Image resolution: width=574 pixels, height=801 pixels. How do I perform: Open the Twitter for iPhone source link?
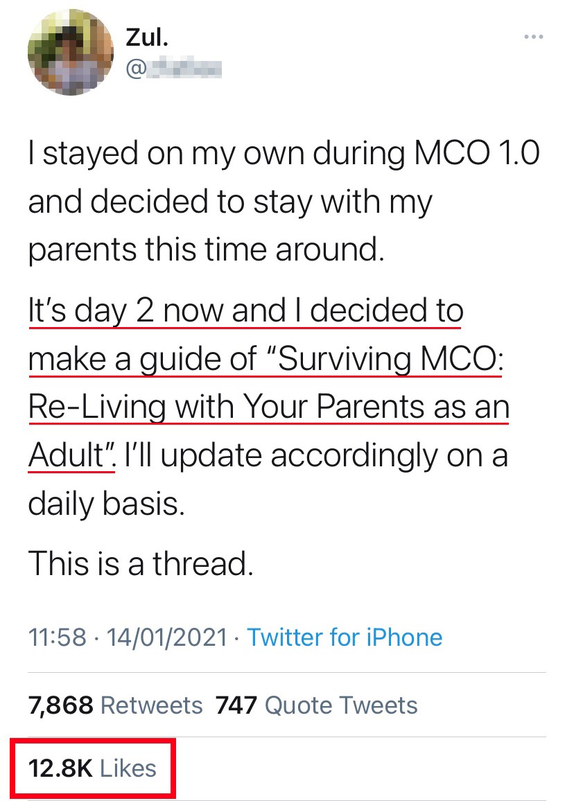tap(345, 636)
